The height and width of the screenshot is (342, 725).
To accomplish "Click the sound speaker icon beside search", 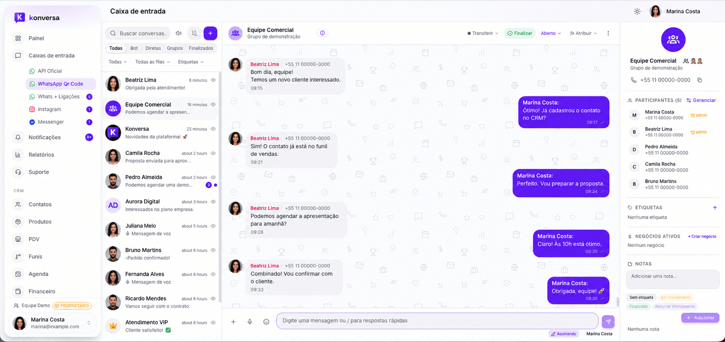I will pos(179,33).
